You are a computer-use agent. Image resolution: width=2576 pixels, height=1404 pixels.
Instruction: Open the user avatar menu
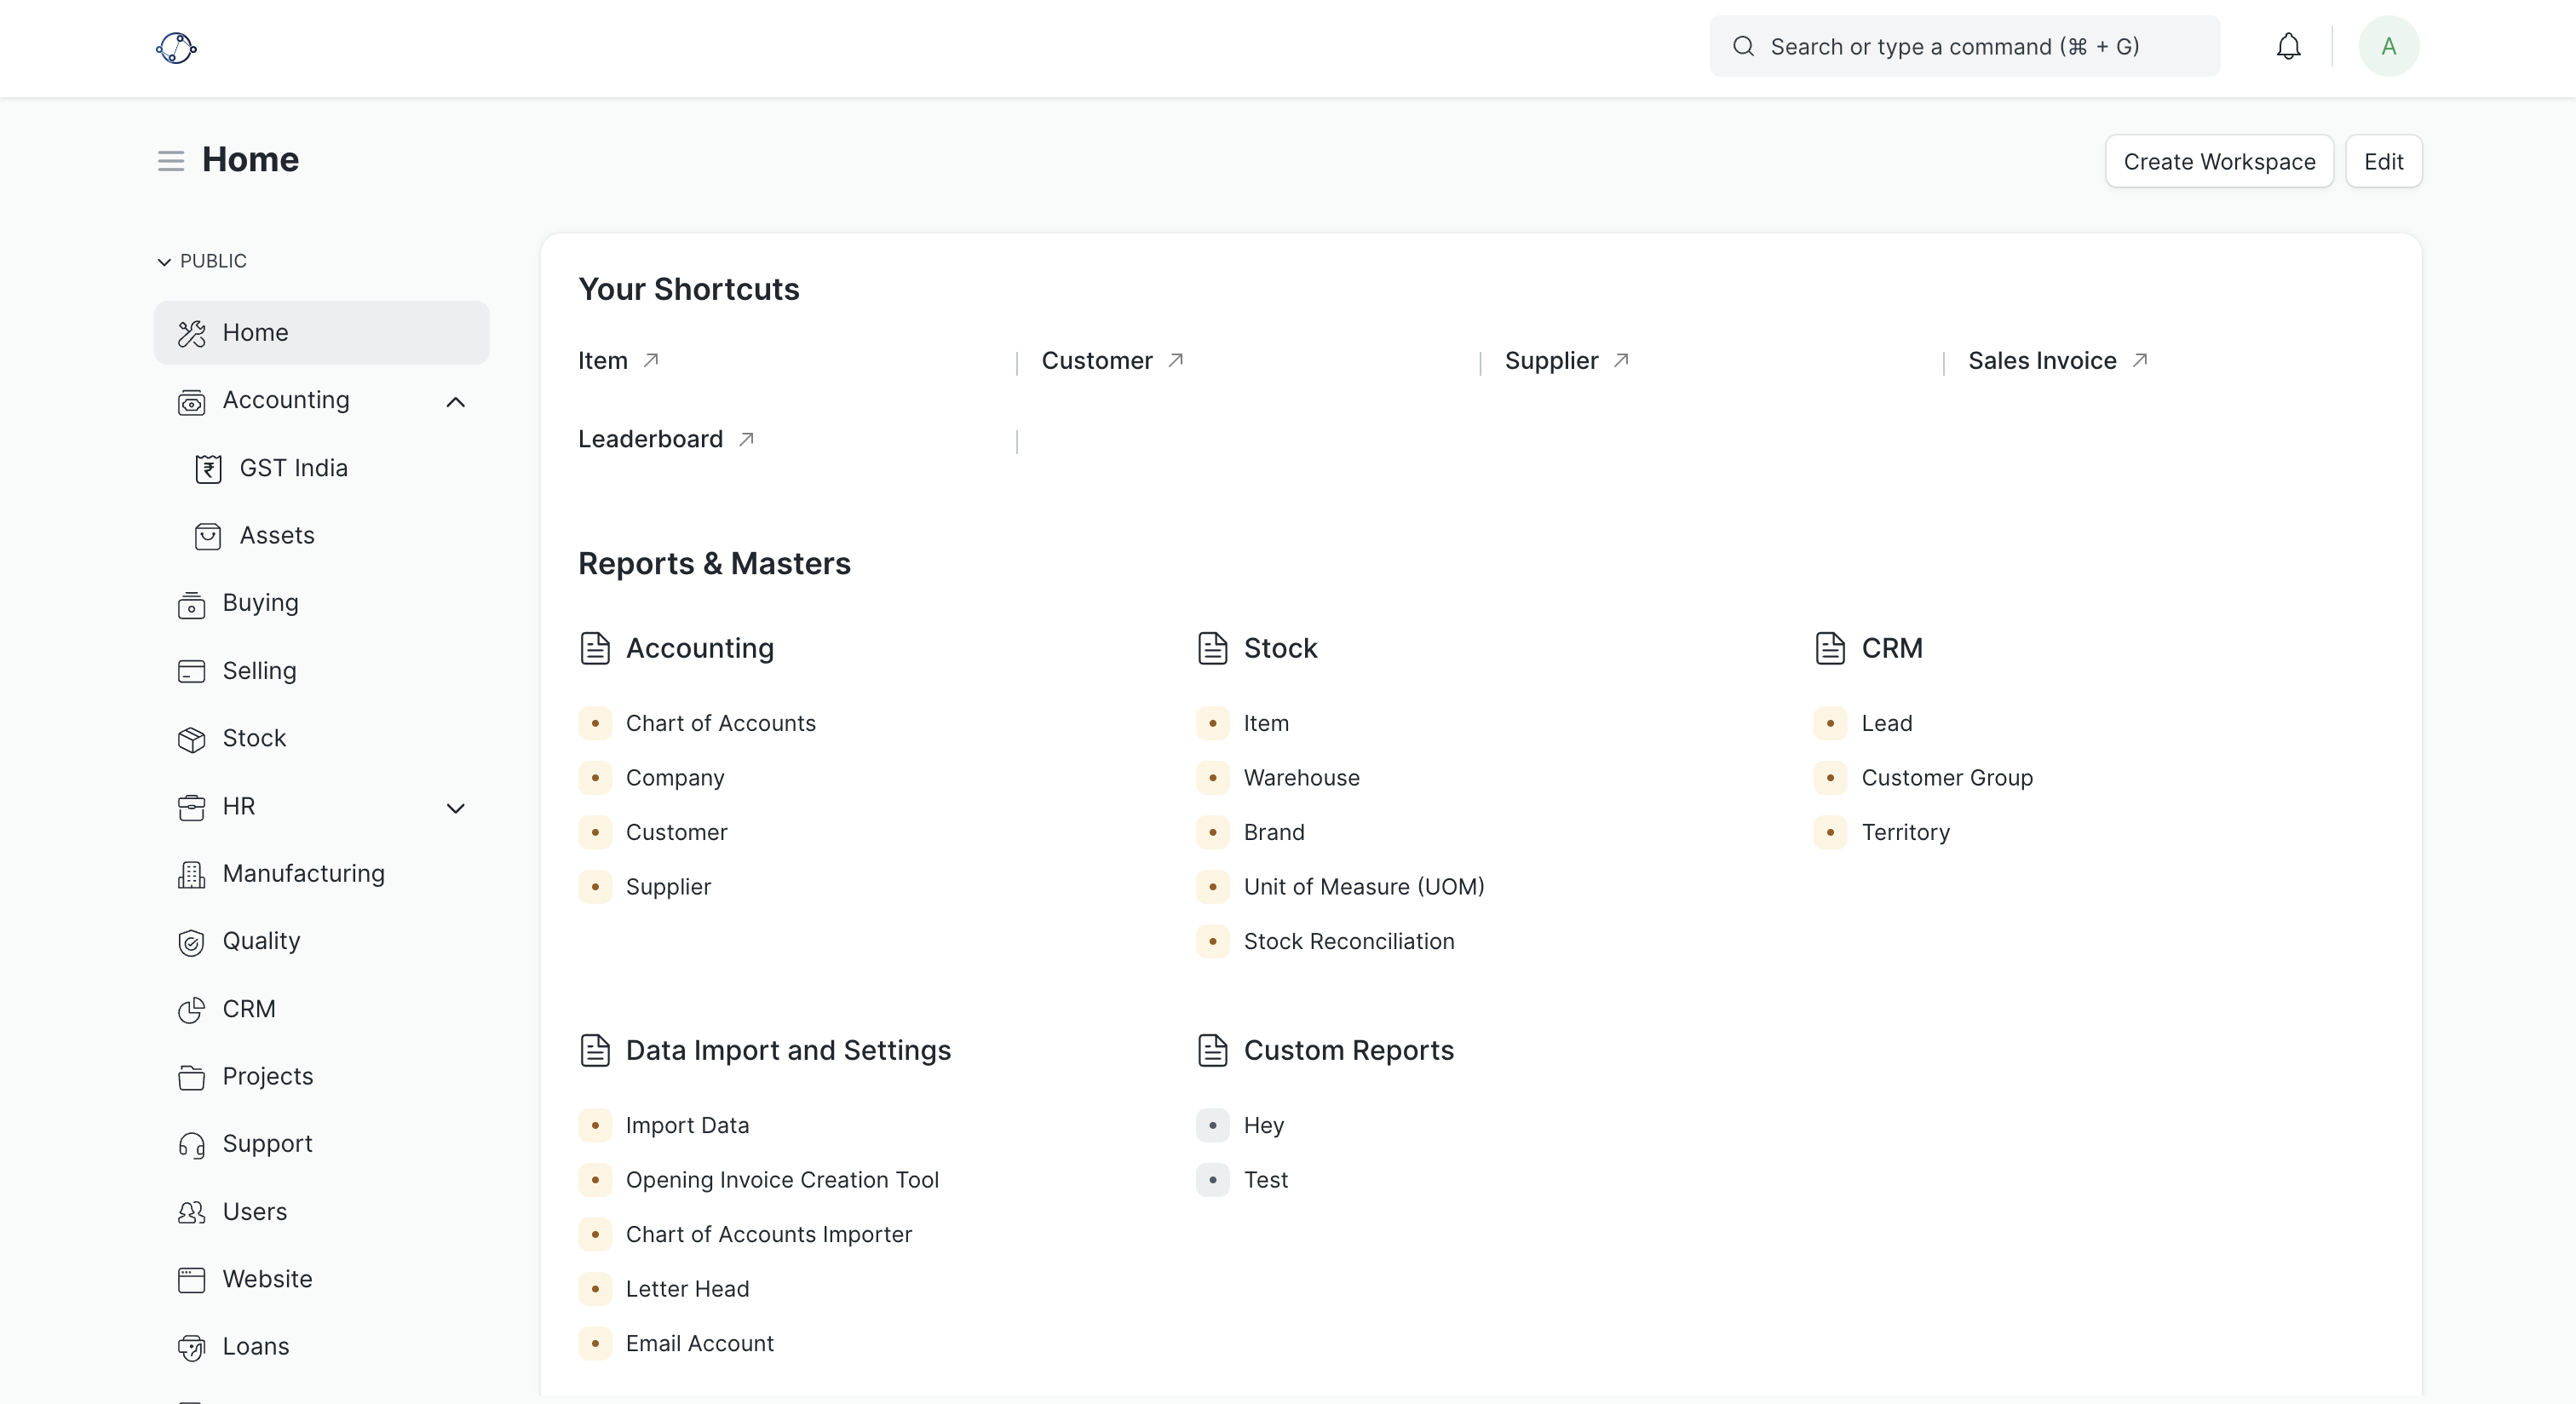(x=2388, y=46)
